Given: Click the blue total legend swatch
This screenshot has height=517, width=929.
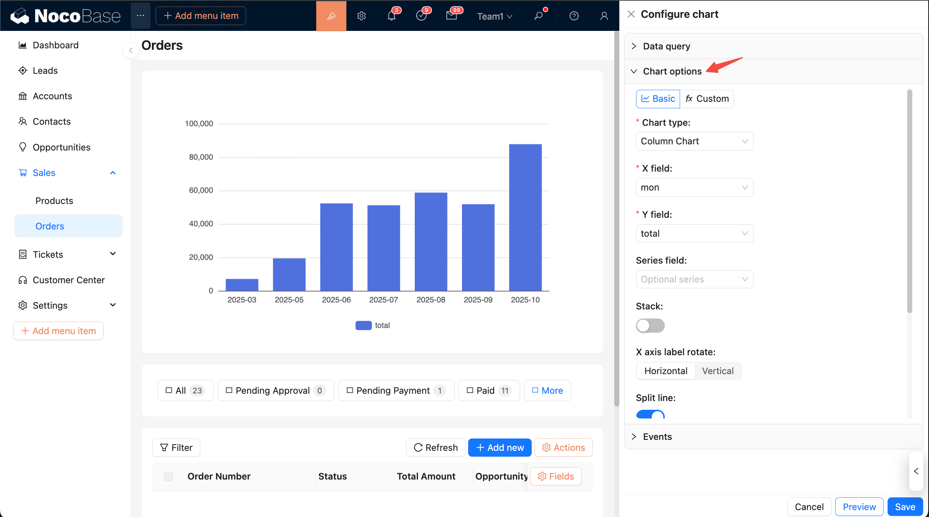Looking at the screenshot, I should [363, 325].
